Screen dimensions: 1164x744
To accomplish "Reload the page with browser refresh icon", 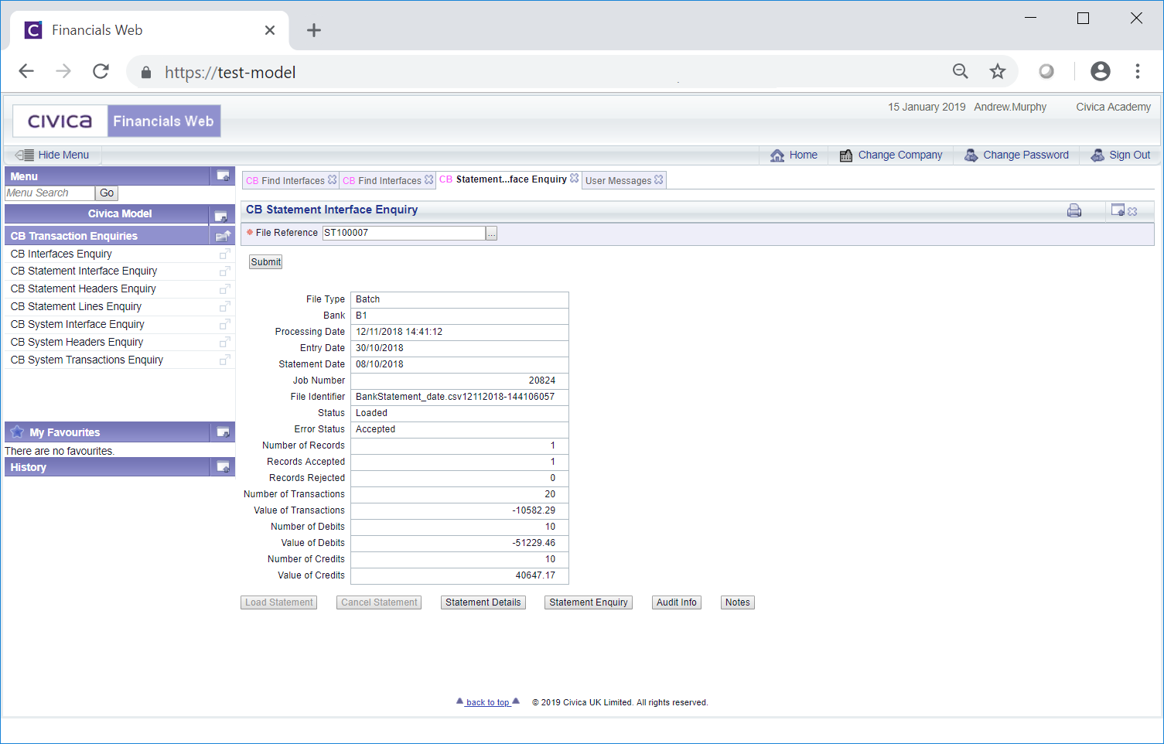I will (101, 72).
